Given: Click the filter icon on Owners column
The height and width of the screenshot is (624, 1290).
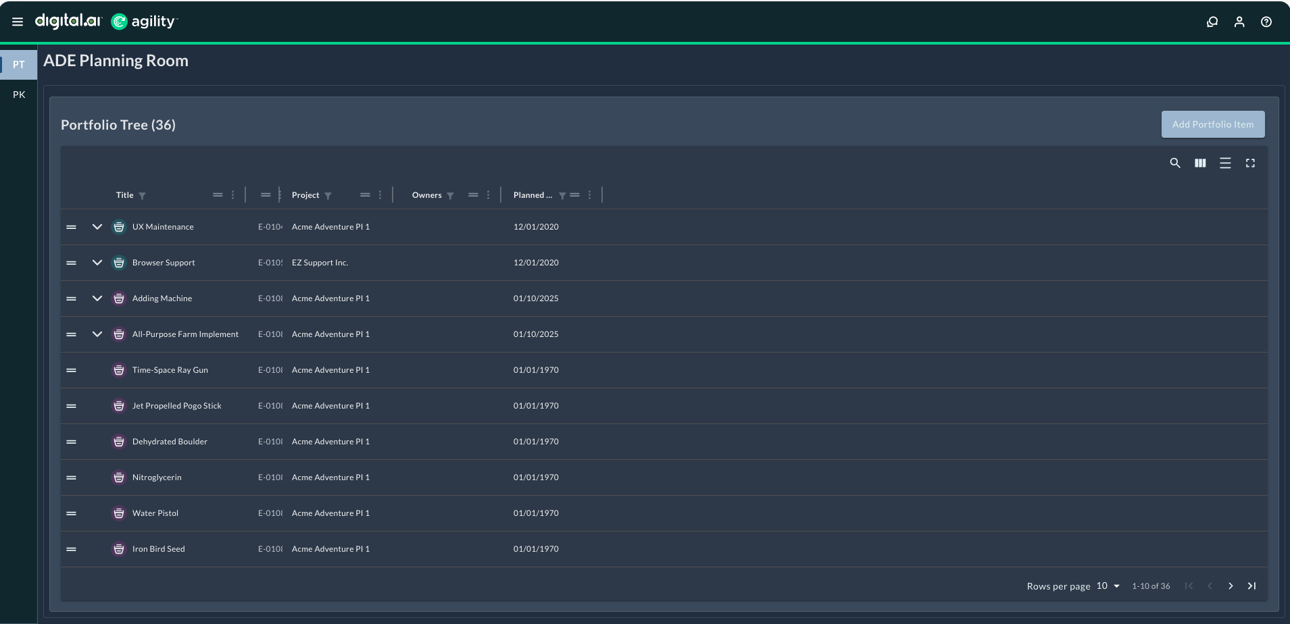Looking at the screenshot, I should (x=450, y=195).
